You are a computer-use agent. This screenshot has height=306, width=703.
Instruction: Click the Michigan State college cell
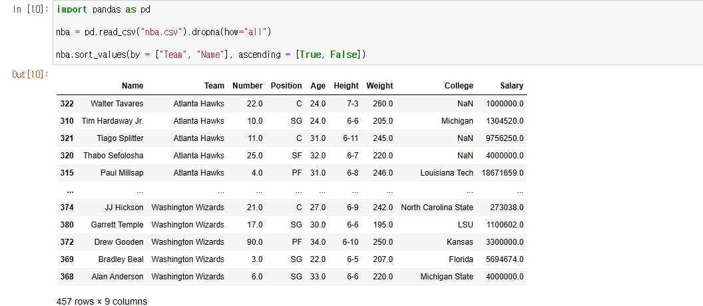pyautogui.click(x=447, y=277)
